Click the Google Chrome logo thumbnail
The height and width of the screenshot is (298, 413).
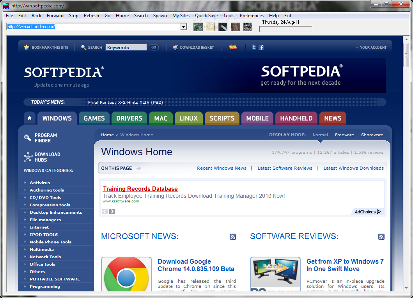coord(126,274)
